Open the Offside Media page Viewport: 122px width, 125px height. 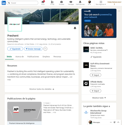96,82
